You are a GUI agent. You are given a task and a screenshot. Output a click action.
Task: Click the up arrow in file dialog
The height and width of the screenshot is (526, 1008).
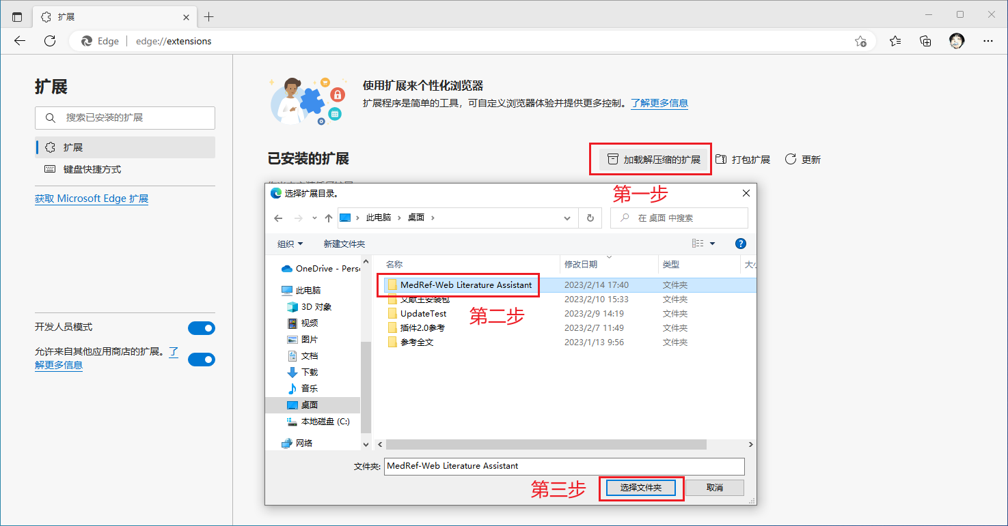point(329,218)
